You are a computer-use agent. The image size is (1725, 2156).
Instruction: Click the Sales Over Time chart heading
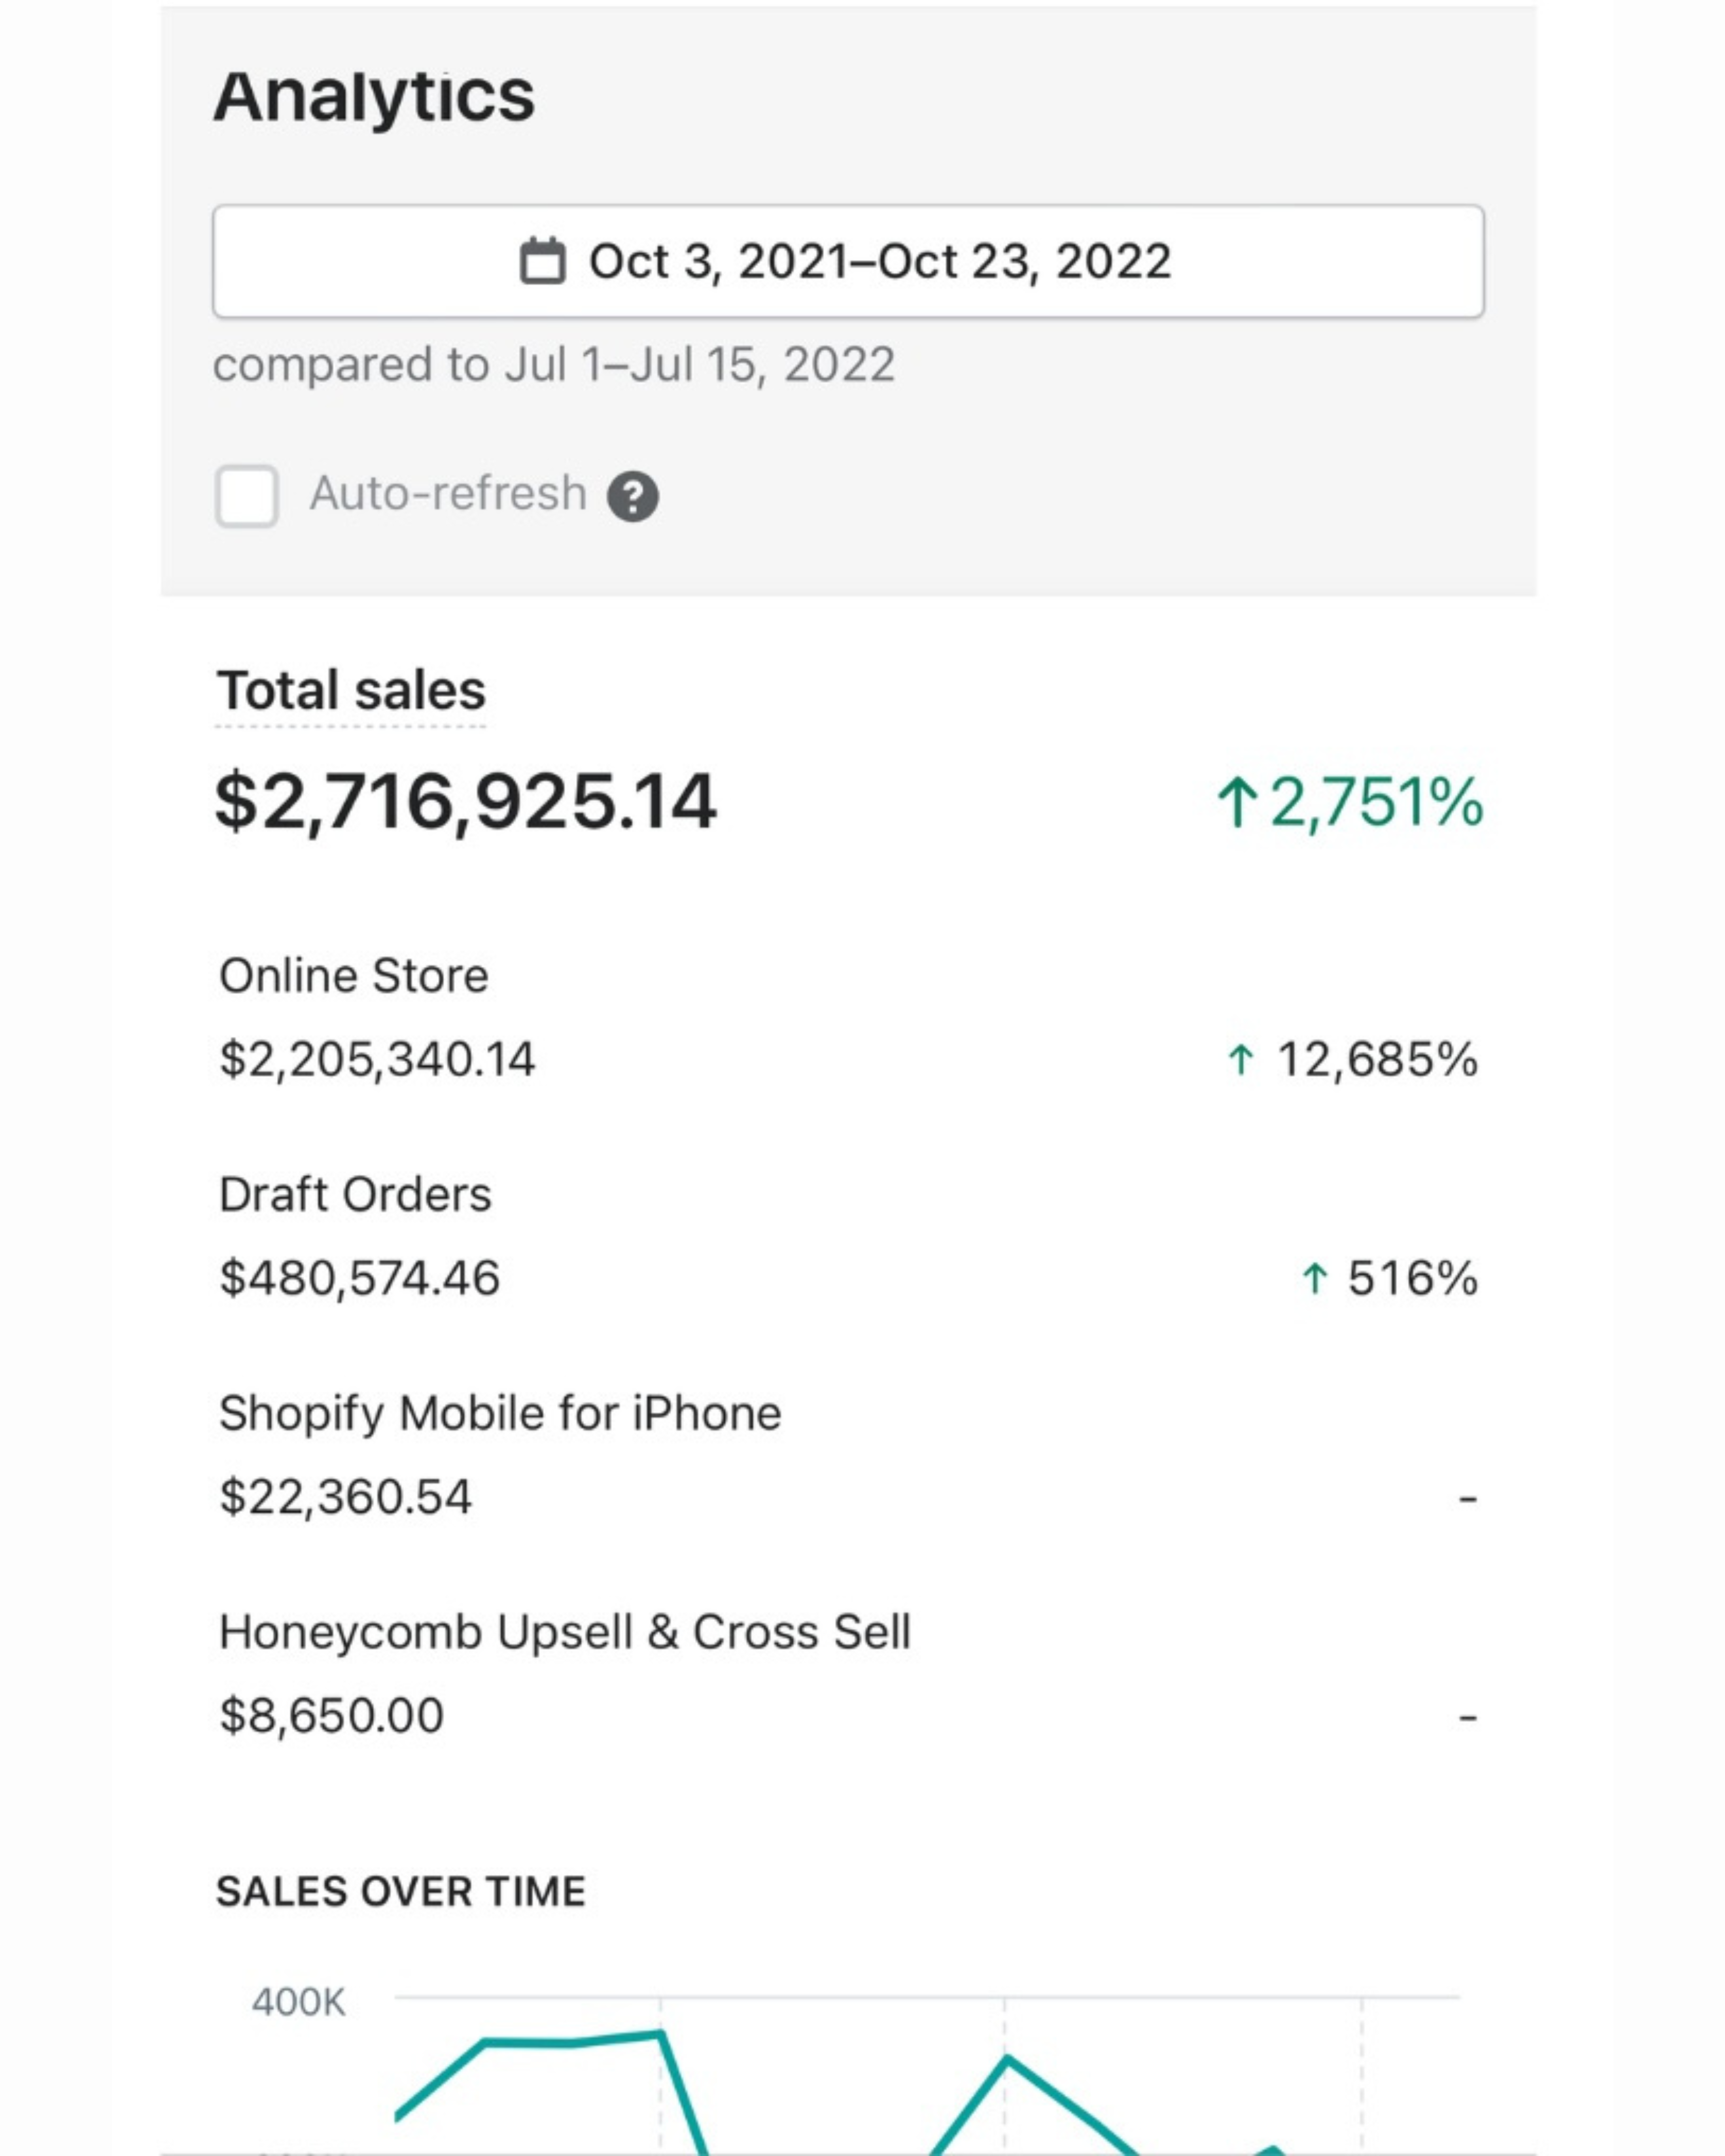tap(401, 1892)
